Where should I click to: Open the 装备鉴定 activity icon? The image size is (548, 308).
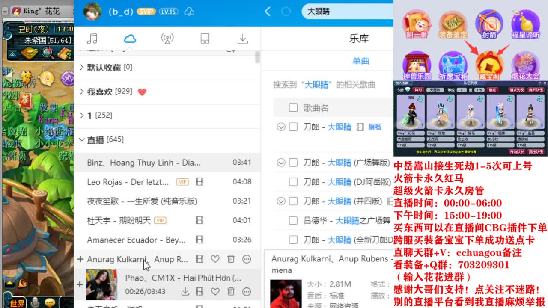453,24
